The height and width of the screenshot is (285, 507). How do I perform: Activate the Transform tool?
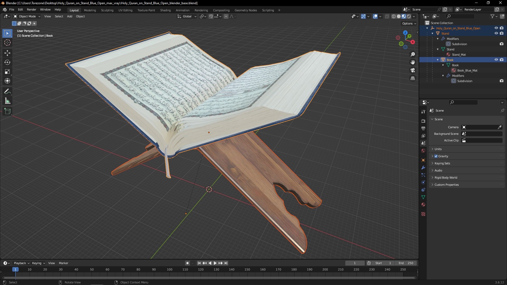pos(7,81)
